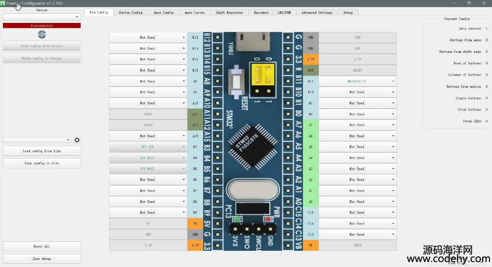
Task: Open the SPI MISO dropdown for pin B4
Action: [x=148, y=158]
